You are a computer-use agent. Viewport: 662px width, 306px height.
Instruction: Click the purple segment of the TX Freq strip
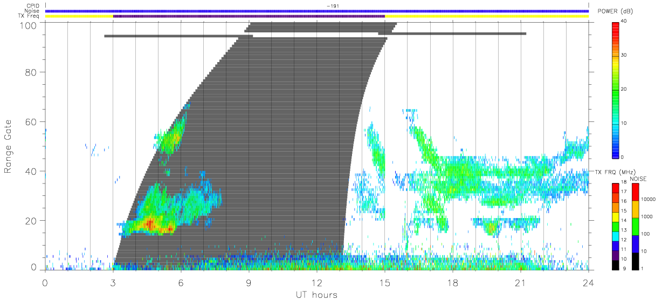pyautogui.click(x=249, y=16)
